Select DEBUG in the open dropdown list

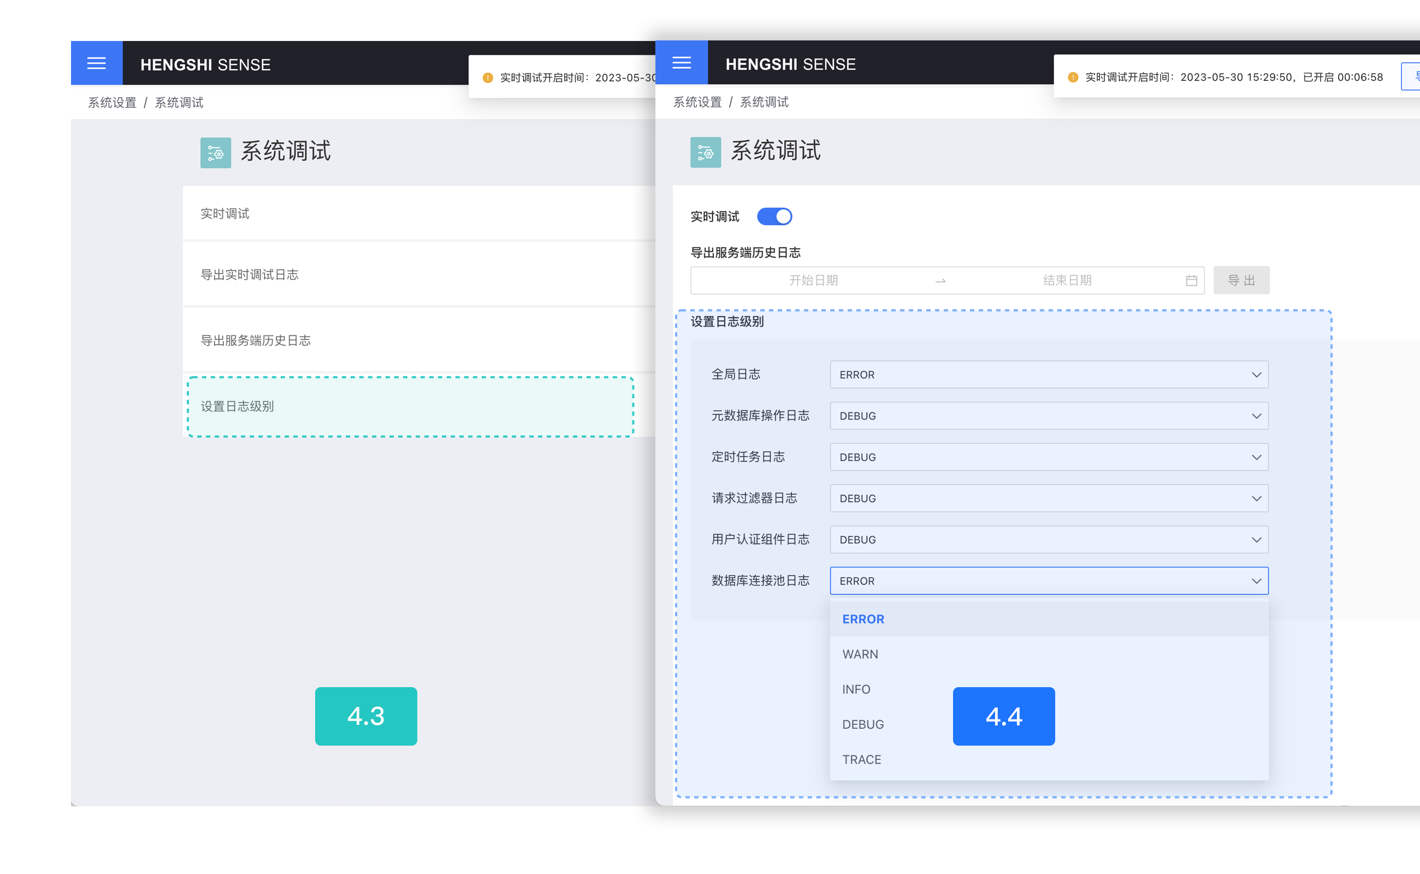pyautogui.click(x=1049, y=724)
